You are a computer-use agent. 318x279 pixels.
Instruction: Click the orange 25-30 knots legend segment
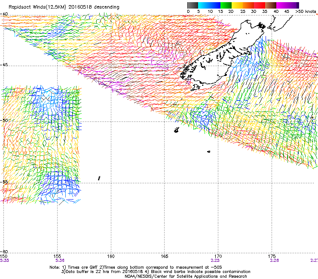[x=248, y=5]
